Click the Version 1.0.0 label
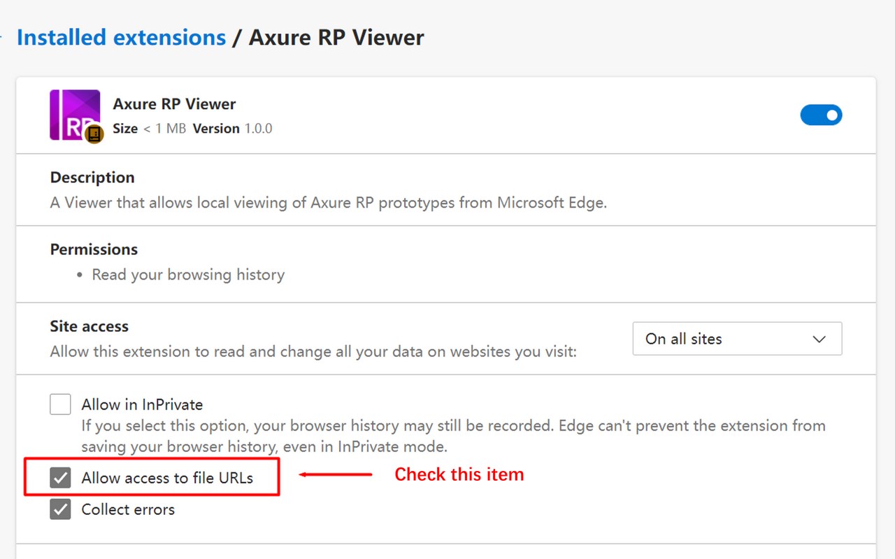 (233, 129)
